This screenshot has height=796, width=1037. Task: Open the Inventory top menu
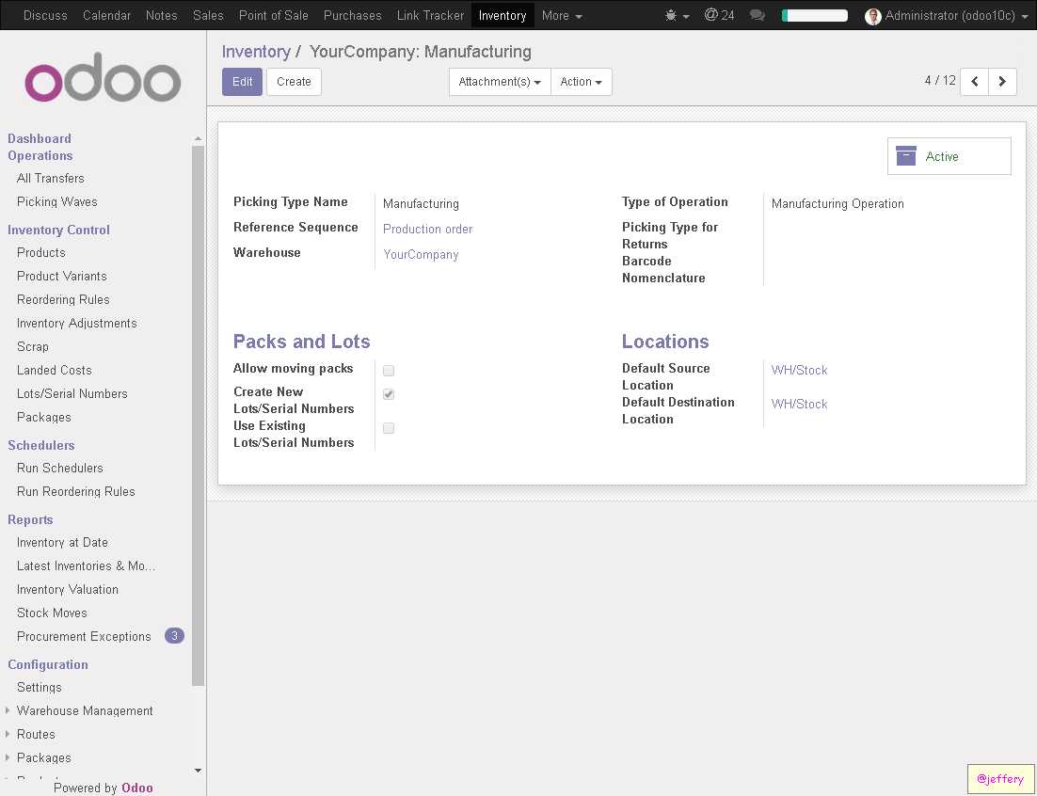502,15
